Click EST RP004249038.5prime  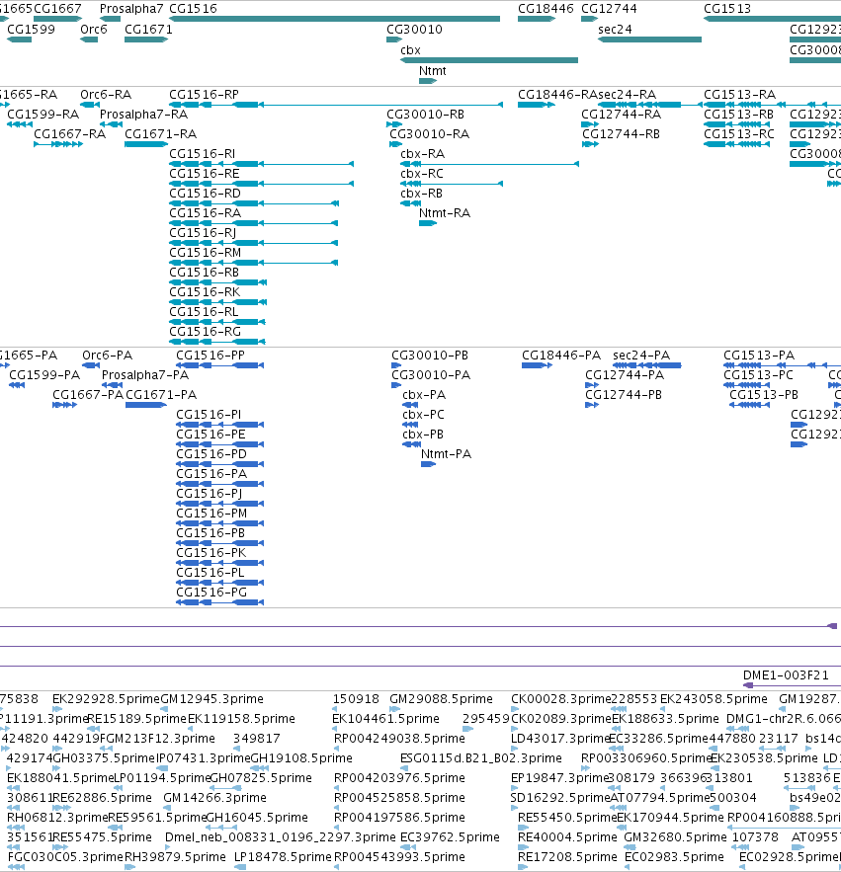coord(399,739)
